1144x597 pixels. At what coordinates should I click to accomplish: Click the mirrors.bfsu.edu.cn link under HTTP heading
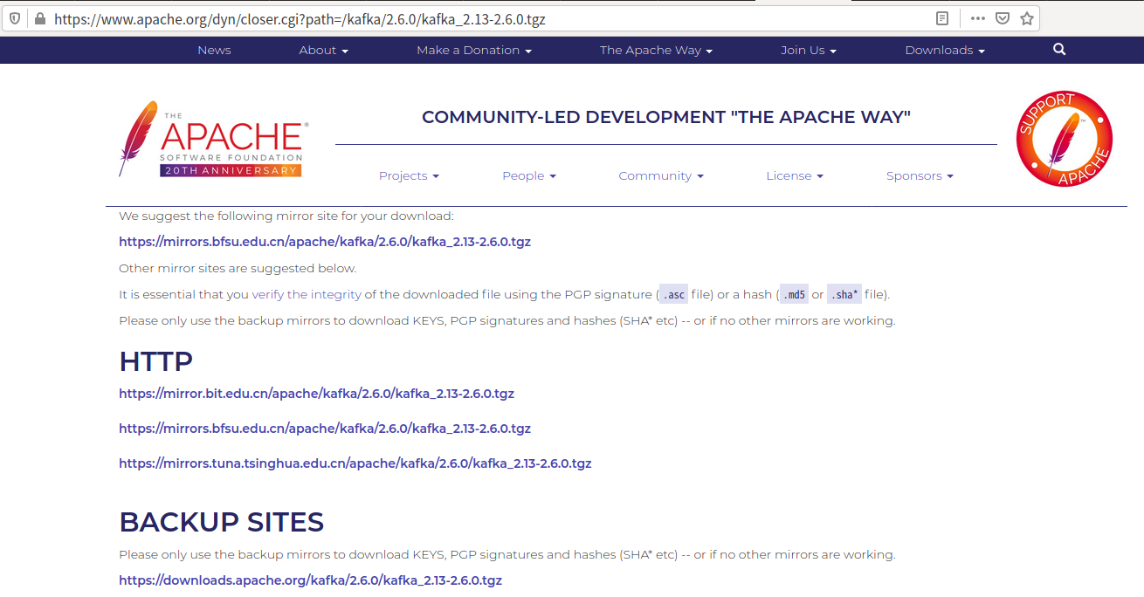pos(325,429)
